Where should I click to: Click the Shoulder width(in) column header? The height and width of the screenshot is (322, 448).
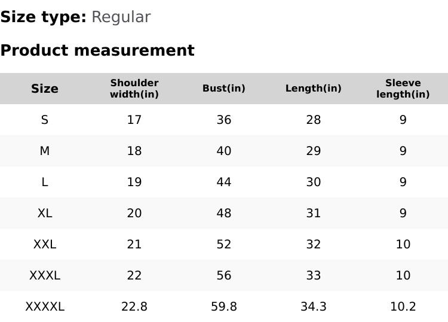click(134, 89)
